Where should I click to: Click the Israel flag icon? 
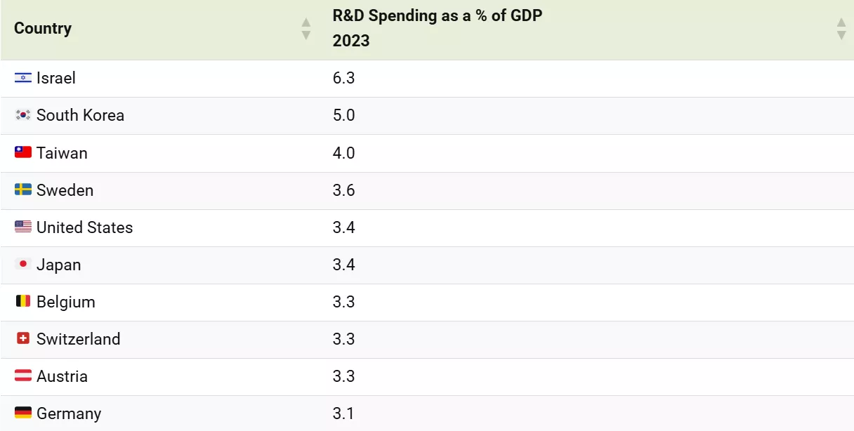22,78
